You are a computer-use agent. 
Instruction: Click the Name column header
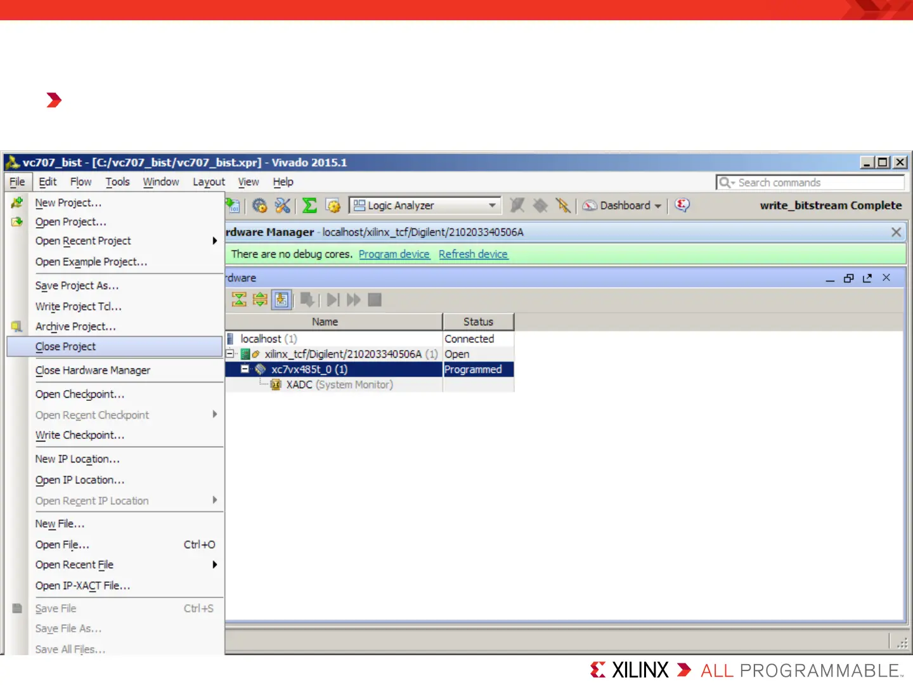[333, 322]
